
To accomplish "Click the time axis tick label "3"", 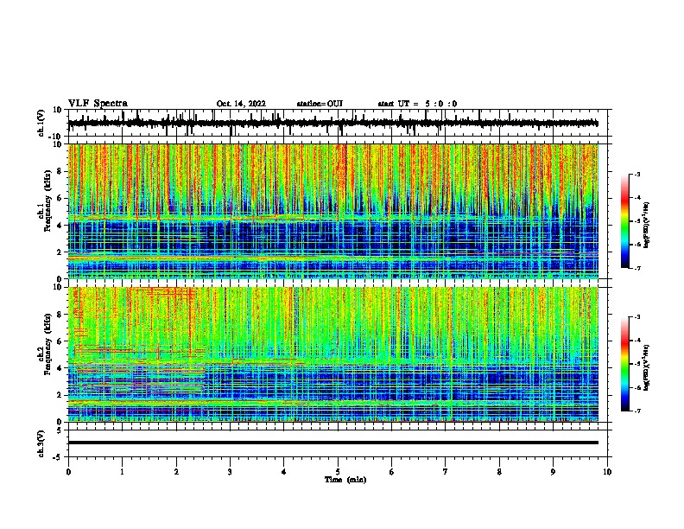I will pyautogui.click(x=230, y=472).
